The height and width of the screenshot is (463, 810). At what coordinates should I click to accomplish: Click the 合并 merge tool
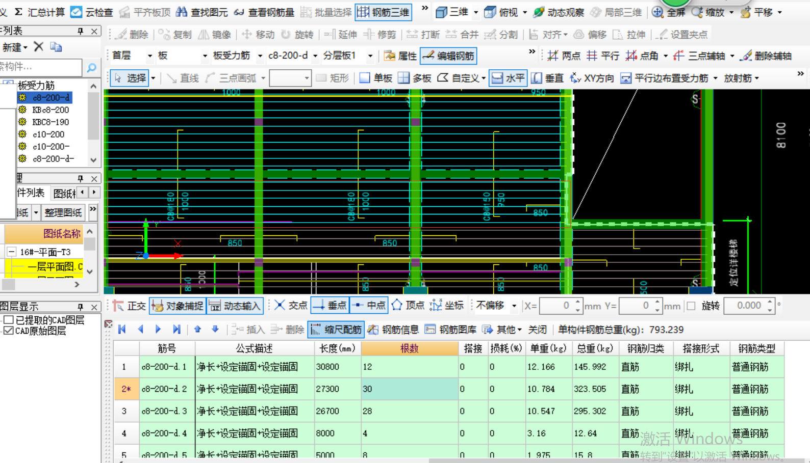(462, 34)
